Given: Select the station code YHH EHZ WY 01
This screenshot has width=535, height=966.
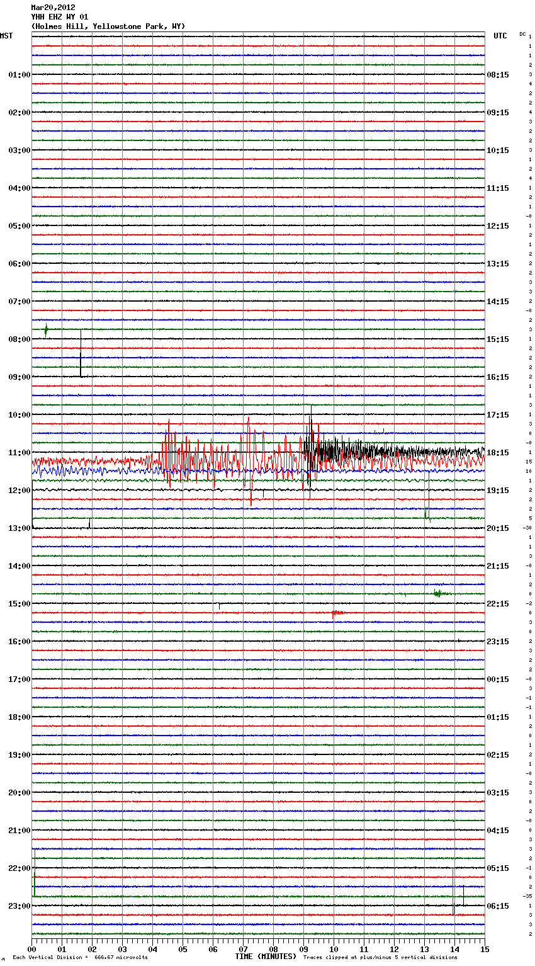Looking at the screenshot, I should pyautogui.click(x=60, y=17).
